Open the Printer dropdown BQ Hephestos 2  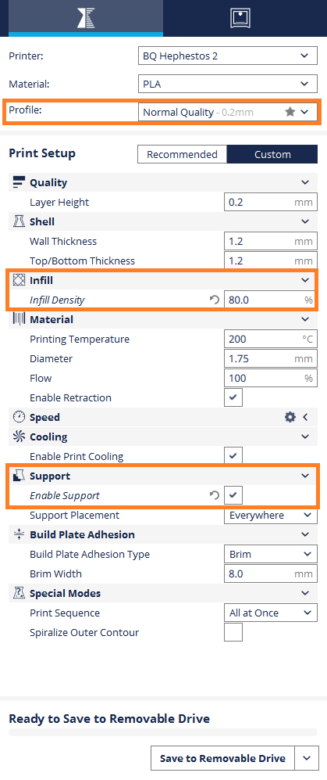point(227,56)
